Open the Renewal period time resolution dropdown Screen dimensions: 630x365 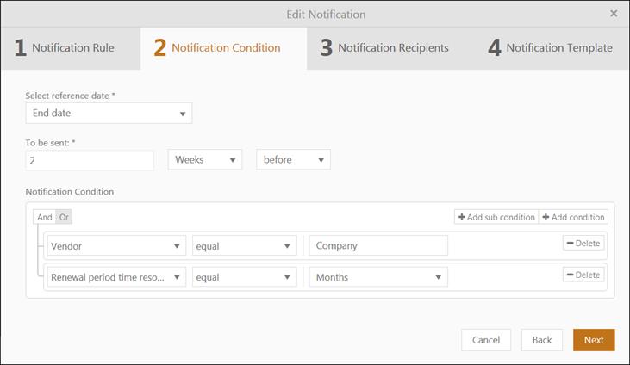click(x=116, y=277)
